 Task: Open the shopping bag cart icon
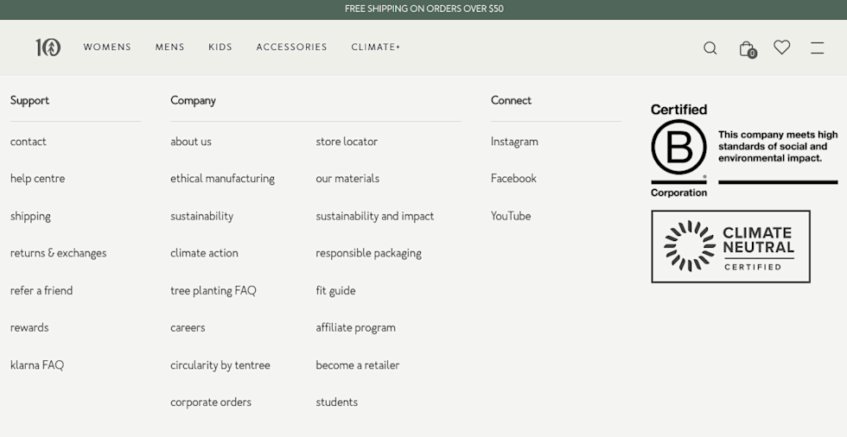[x=747, y=48]
